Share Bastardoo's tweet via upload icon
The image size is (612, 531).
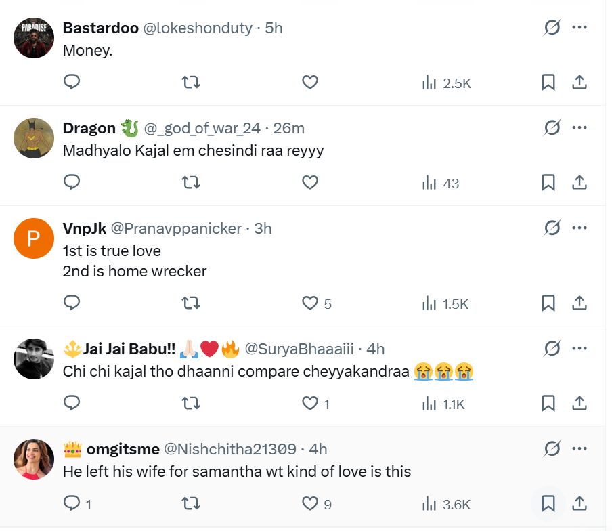580,83
